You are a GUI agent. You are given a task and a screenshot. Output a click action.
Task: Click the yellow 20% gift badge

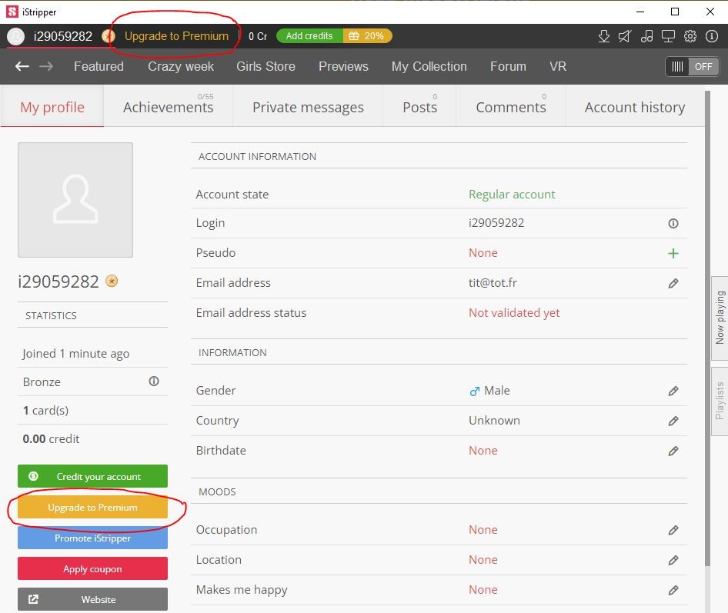tap(367, 36)
